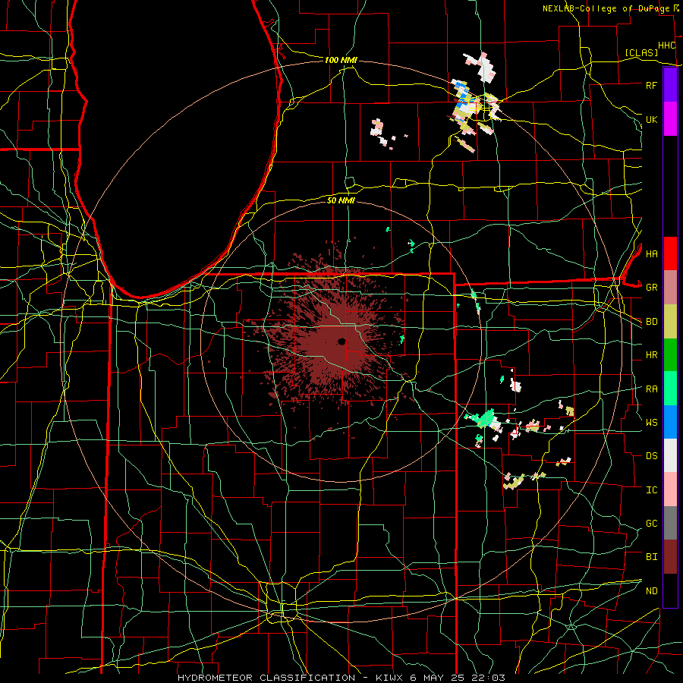This screenshot has width=683, height=683.
Task: Click the 50 NMI range ring label
Action: pos(341,200)
